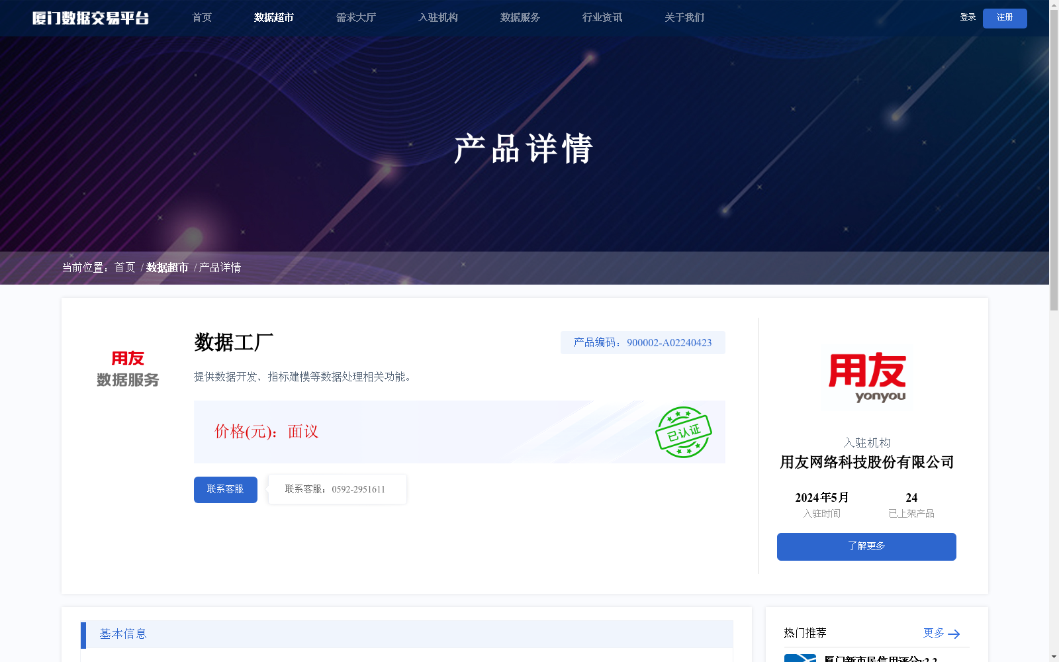This screenshot has height=662, width=1059.
Task: Click the scrollbar up arrow
Action: [1054, 4]
